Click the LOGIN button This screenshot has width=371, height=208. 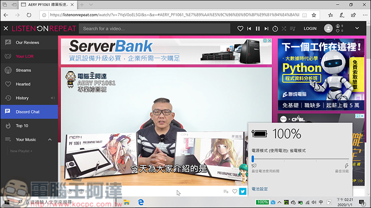[310, 29]
